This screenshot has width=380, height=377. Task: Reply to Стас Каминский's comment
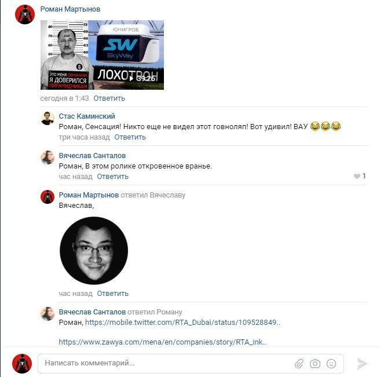coord(130,137)
